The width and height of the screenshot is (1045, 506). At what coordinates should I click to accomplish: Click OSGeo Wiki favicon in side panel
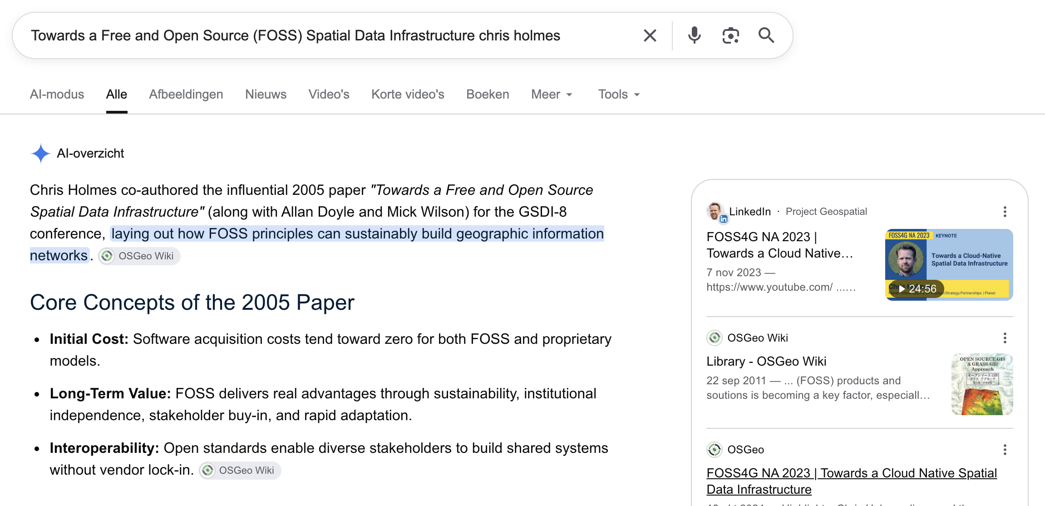tap(715, 338)
